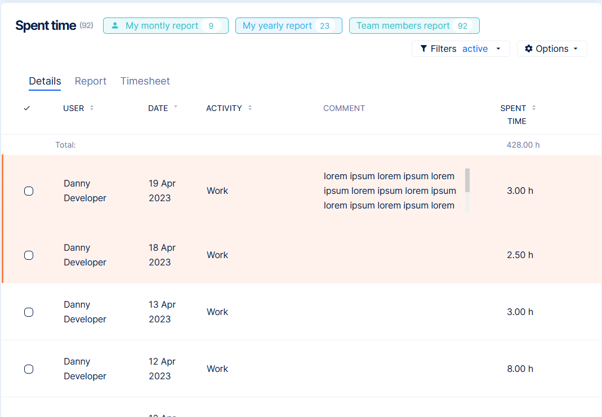Select the 18 Apr 2023 row checkbox

[29, 255]
